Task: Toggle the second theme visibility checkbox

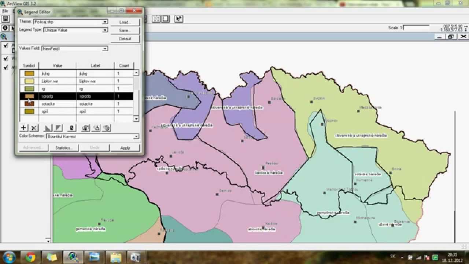Action: 5,58
